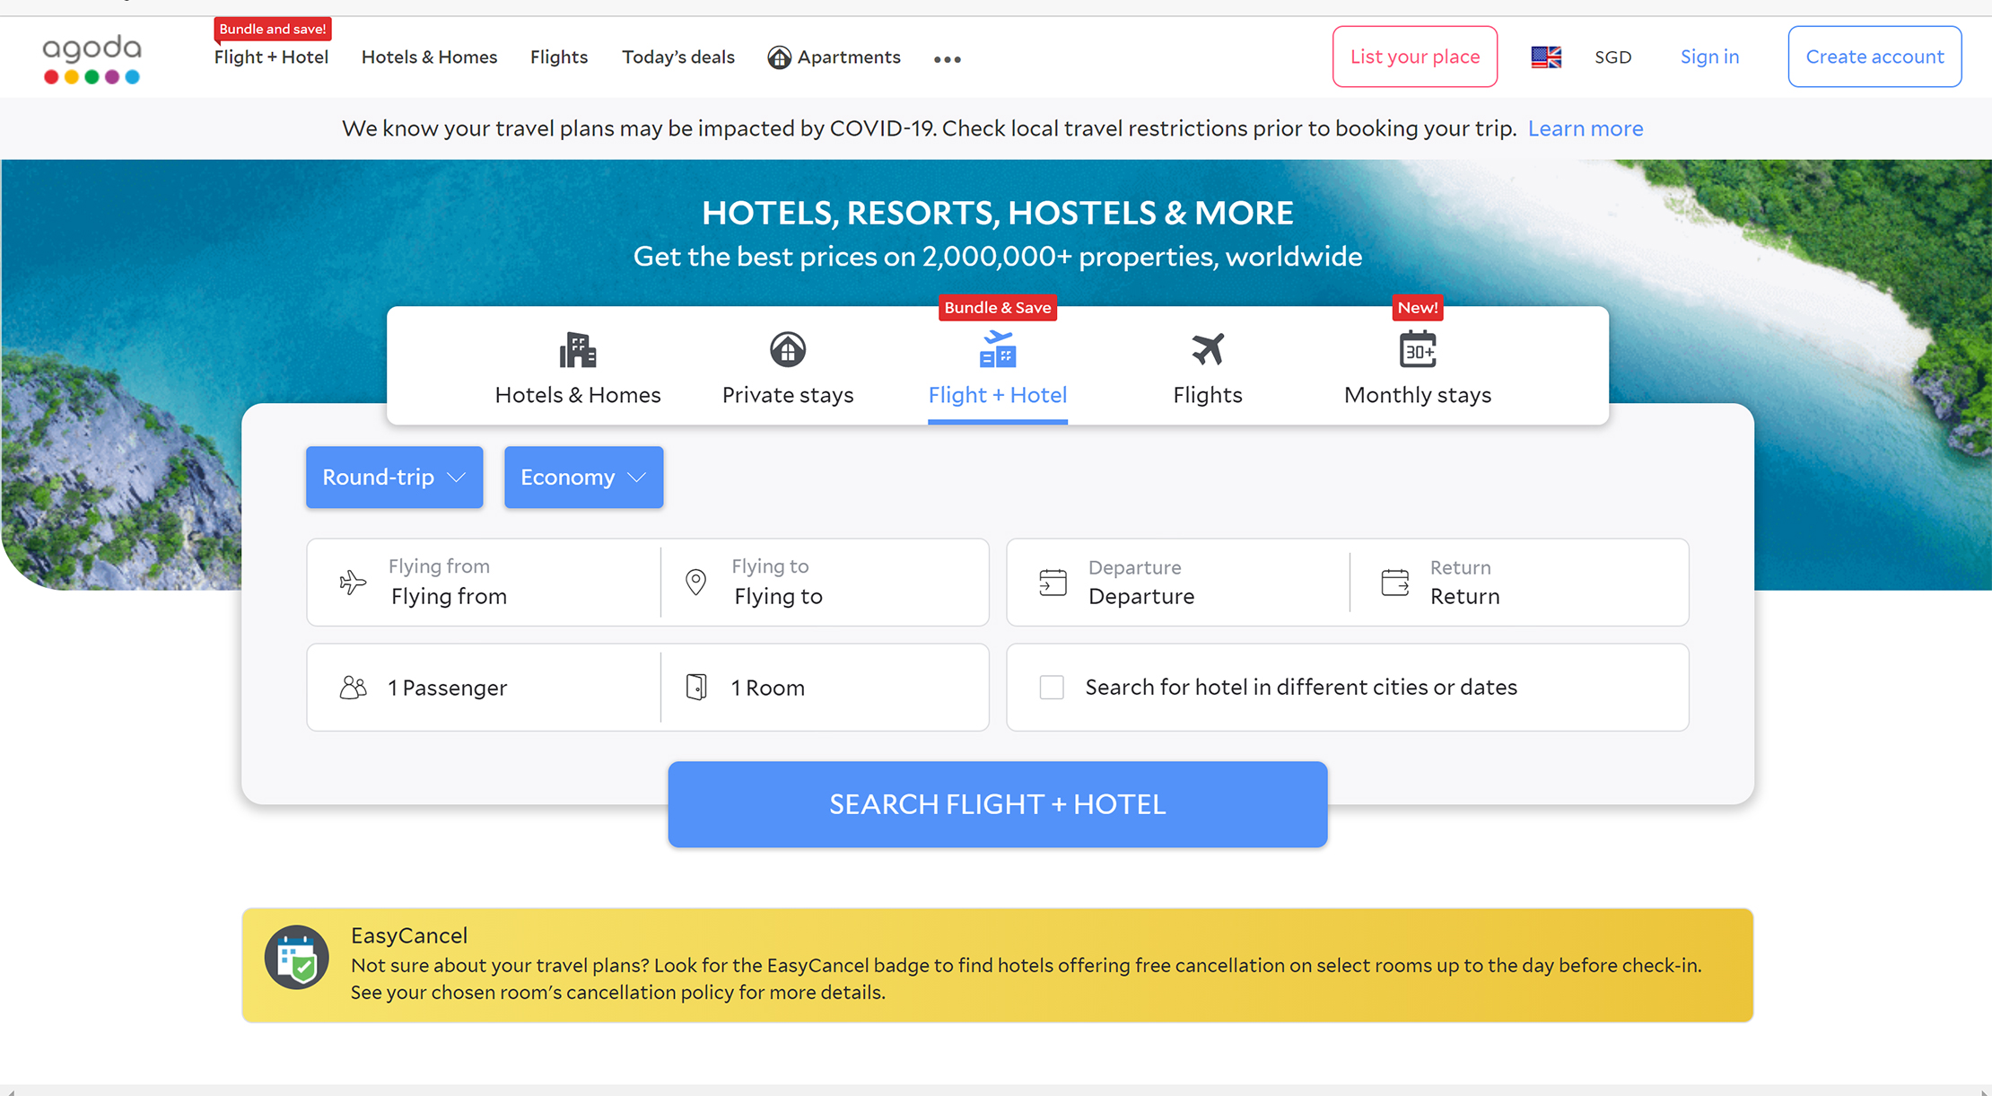Open Monthly stays 30+ calendar icon

[1418, 350]
